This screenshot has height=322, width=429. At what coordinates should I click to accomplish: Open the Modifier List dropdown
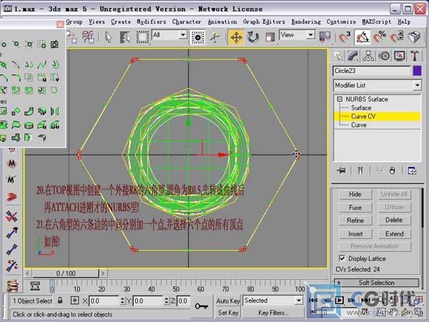[x=417, y=85]
